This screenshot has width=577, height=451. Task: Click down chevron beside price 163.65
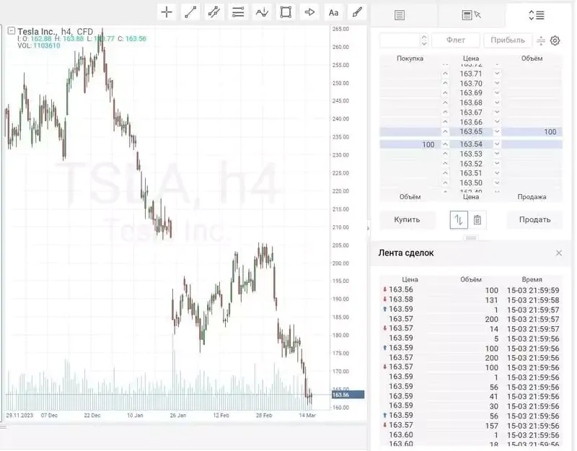pos(497,131)
